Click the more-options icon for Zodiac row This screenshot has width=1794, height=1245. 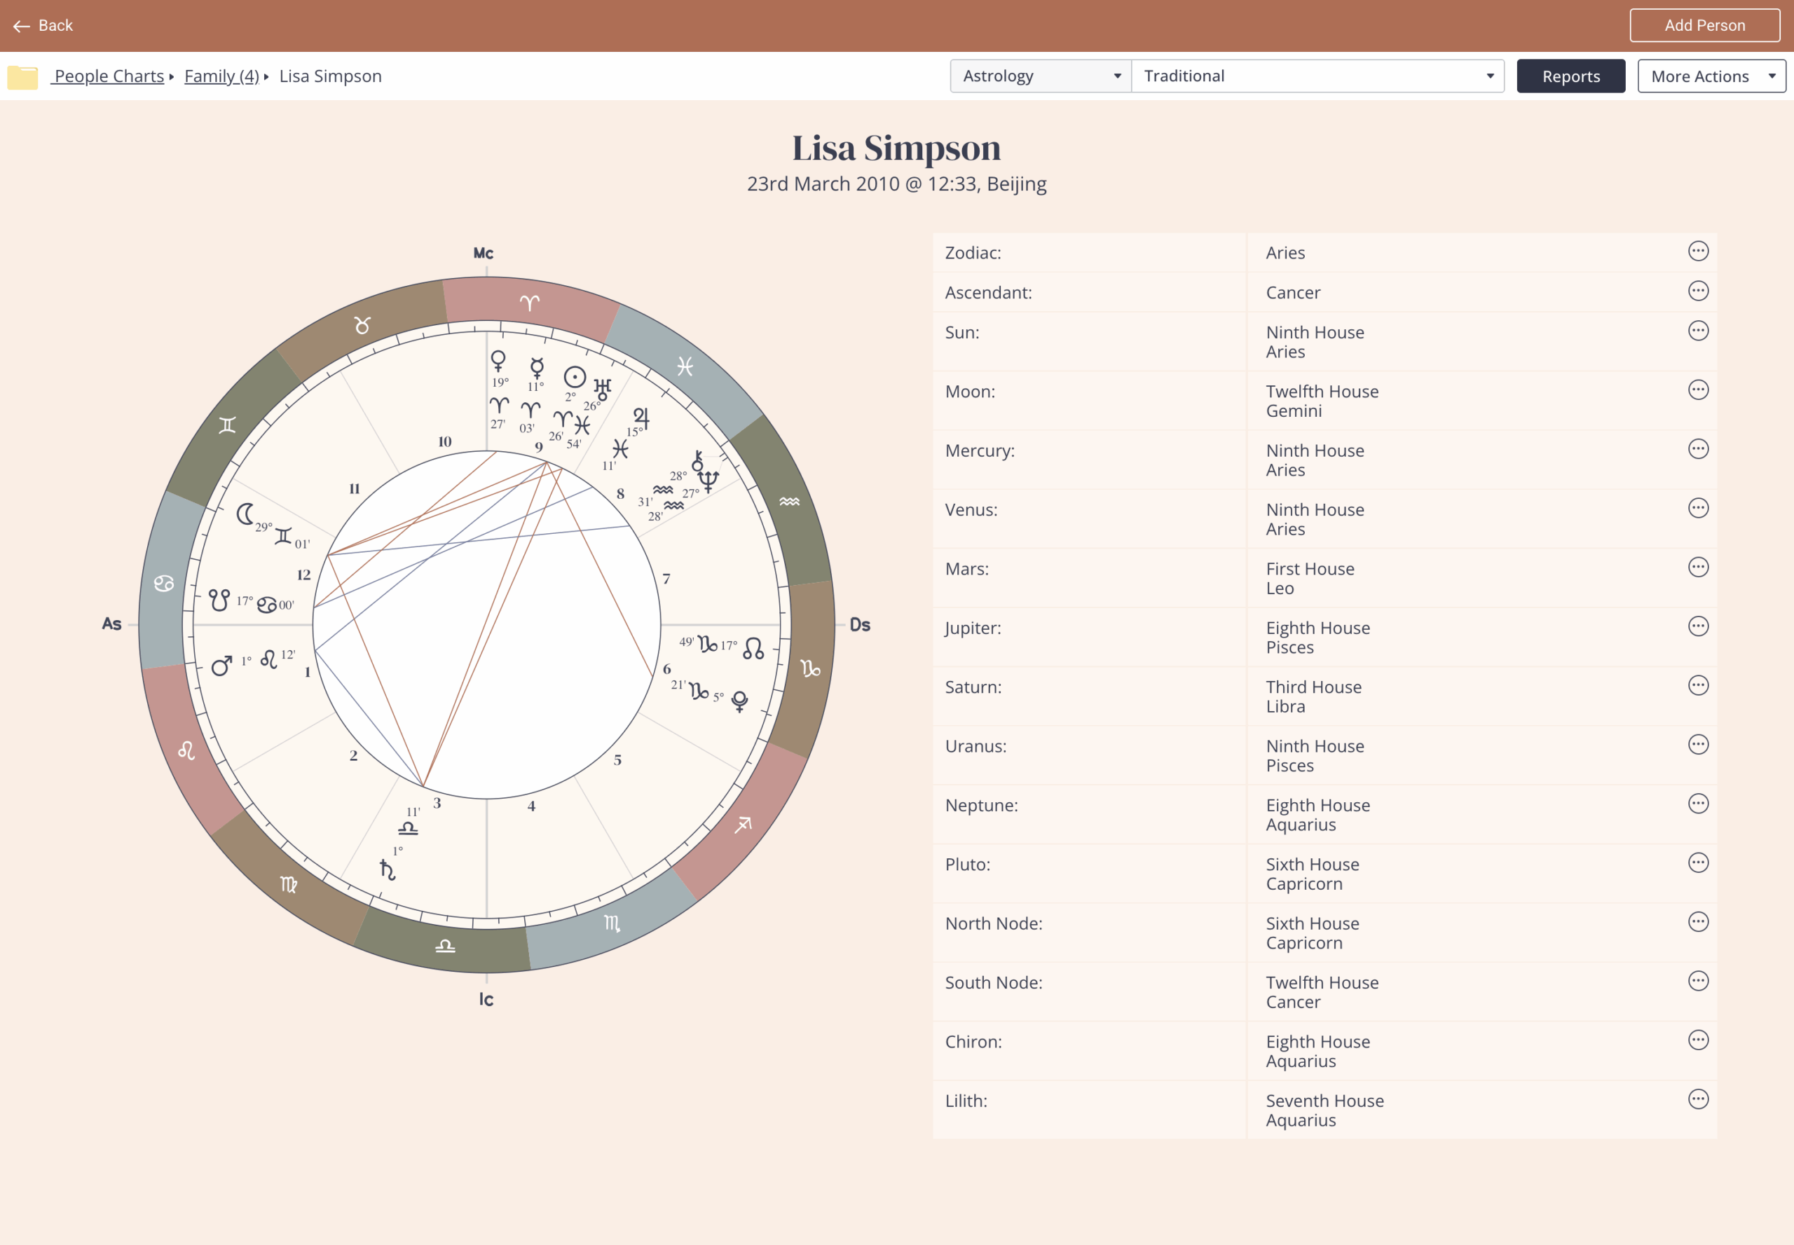click(1698, 252)
